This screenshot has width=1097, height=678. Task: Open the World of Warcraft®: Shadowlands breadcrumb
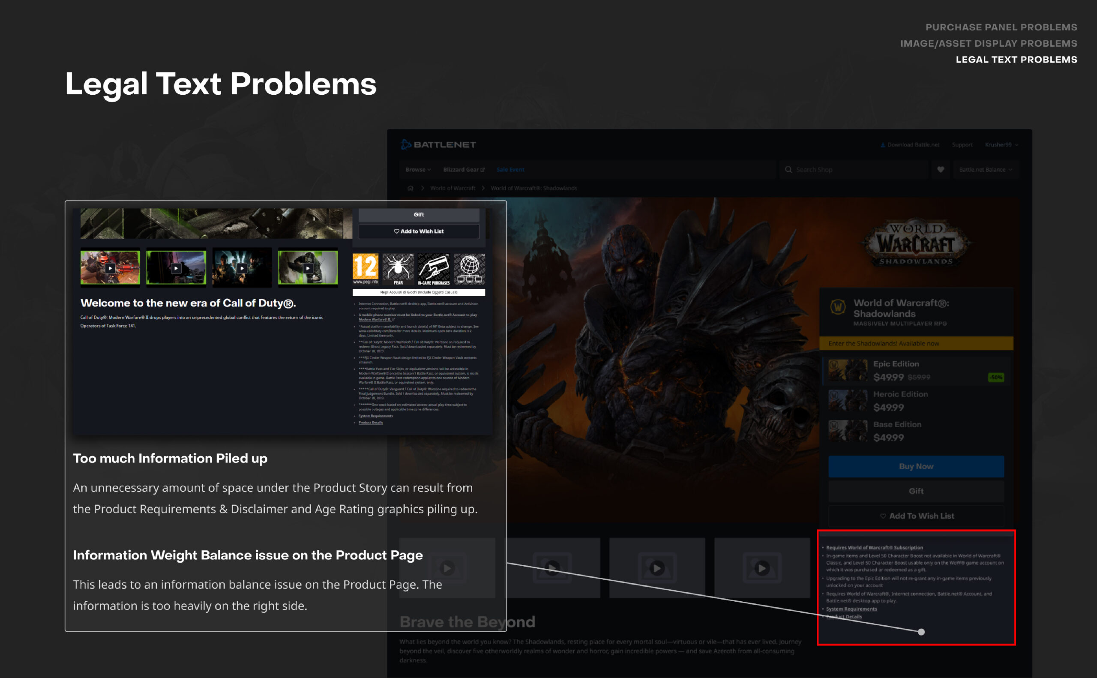pos(534,188)
